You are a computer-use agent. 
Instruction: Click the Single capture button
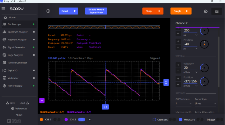point(181,11)
